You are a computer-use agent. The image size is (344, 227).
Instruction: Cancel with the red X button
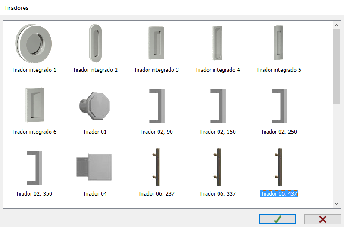coord(323,219)
